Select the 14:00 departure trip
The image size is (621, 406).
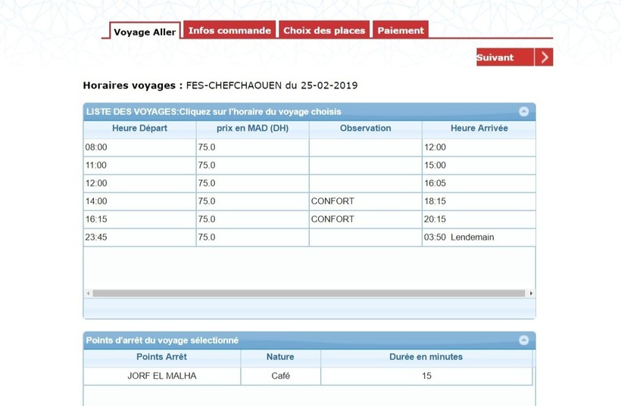309,201
